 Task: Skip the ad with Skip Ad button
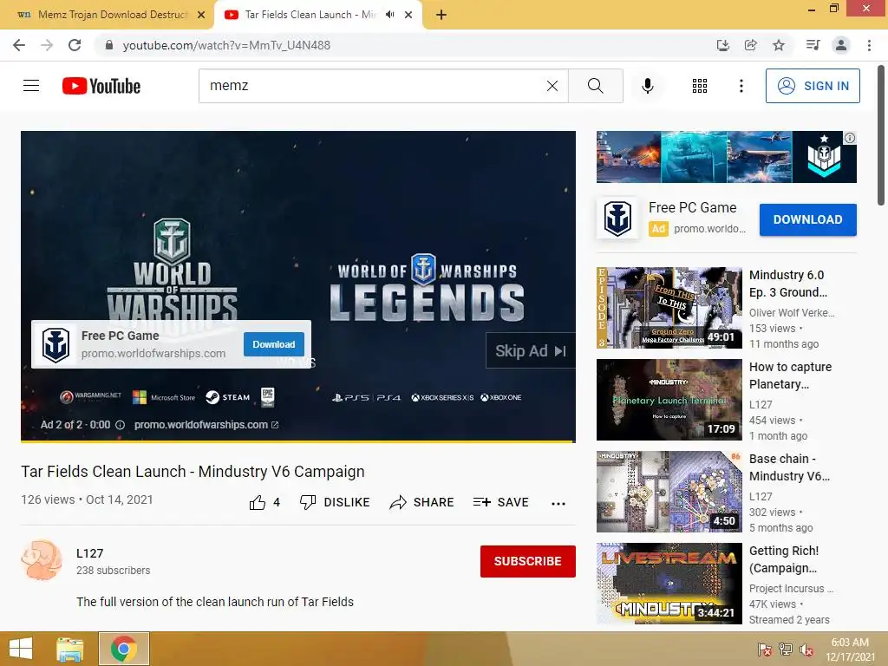pyautogui.click(x=531, y=351)
